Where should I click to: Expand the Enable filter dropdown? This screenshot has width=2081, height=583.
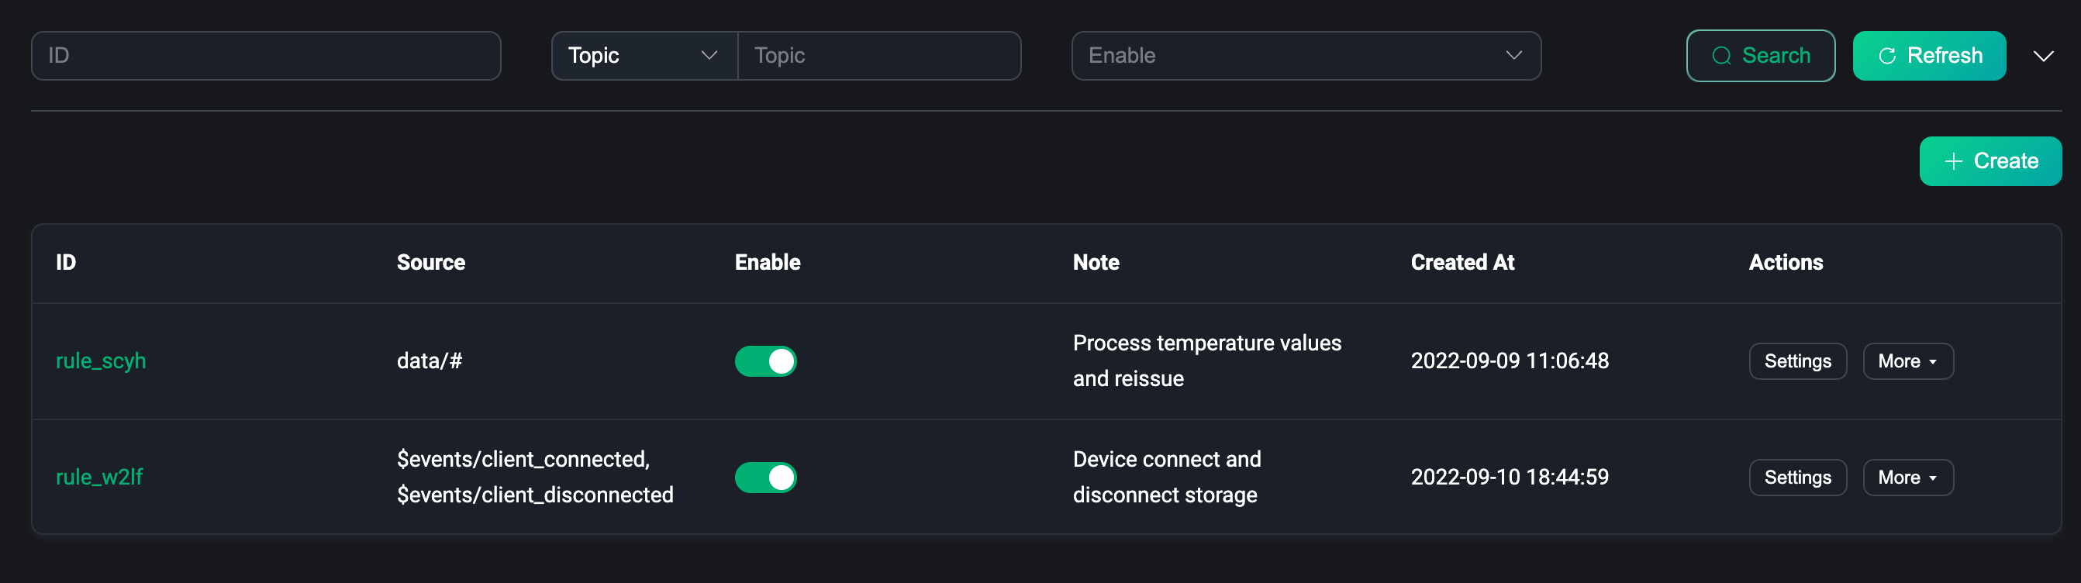click(x=1305, y=56)
